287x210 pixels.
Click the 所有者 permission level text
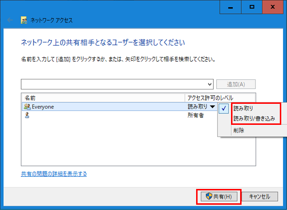click(196, 116)
